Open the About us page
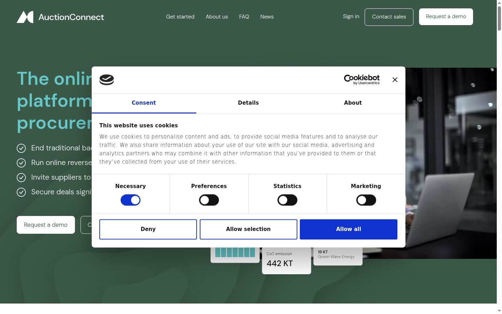Image resolution: width=502 pixels, height=314 pixels. click(x=217, y=17)
